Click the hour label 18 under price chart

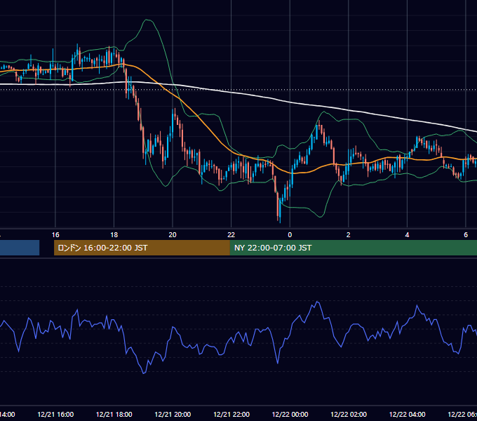114,235
